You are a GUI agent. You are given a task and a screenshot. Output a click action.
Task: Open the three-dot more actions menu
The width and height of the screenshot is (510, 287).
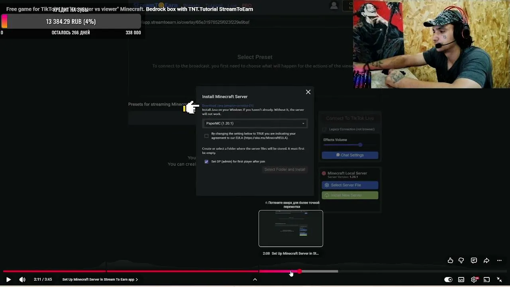coord(499,260)
